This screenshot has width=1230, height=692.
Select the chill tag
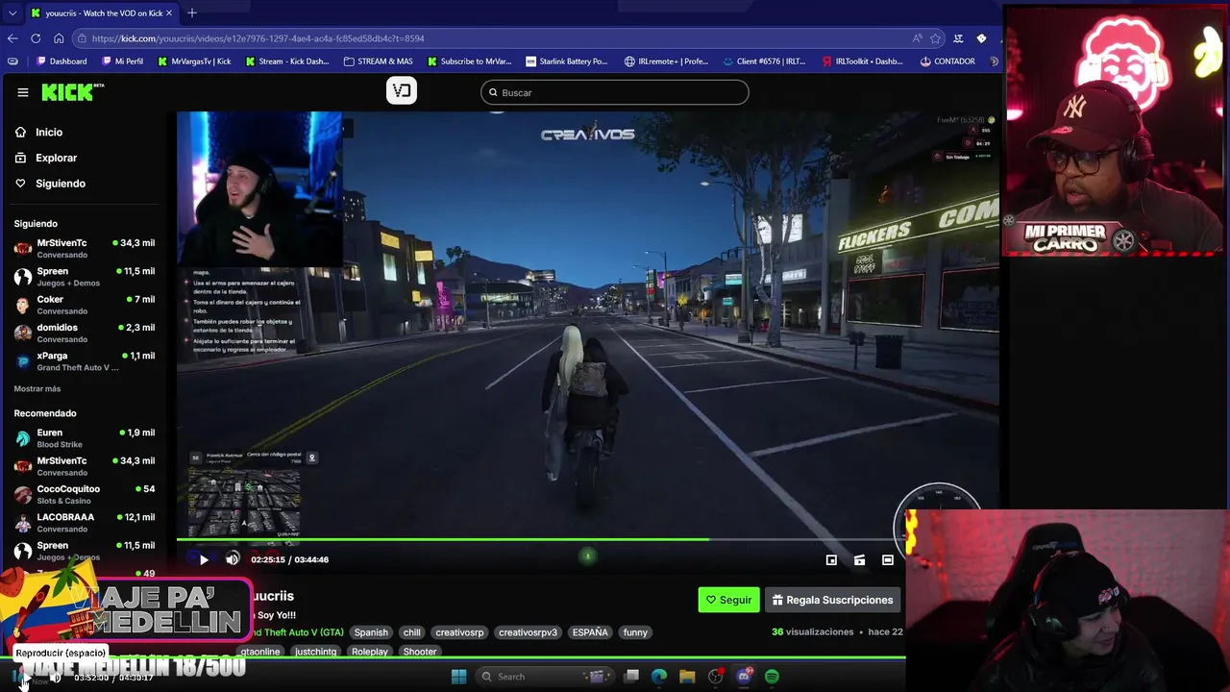[x=412, y=632]
